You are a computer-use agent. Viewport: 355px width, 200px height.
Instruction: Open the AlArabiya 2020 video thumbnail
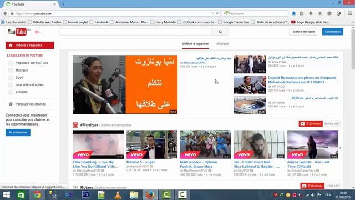(x=250, y=105)
